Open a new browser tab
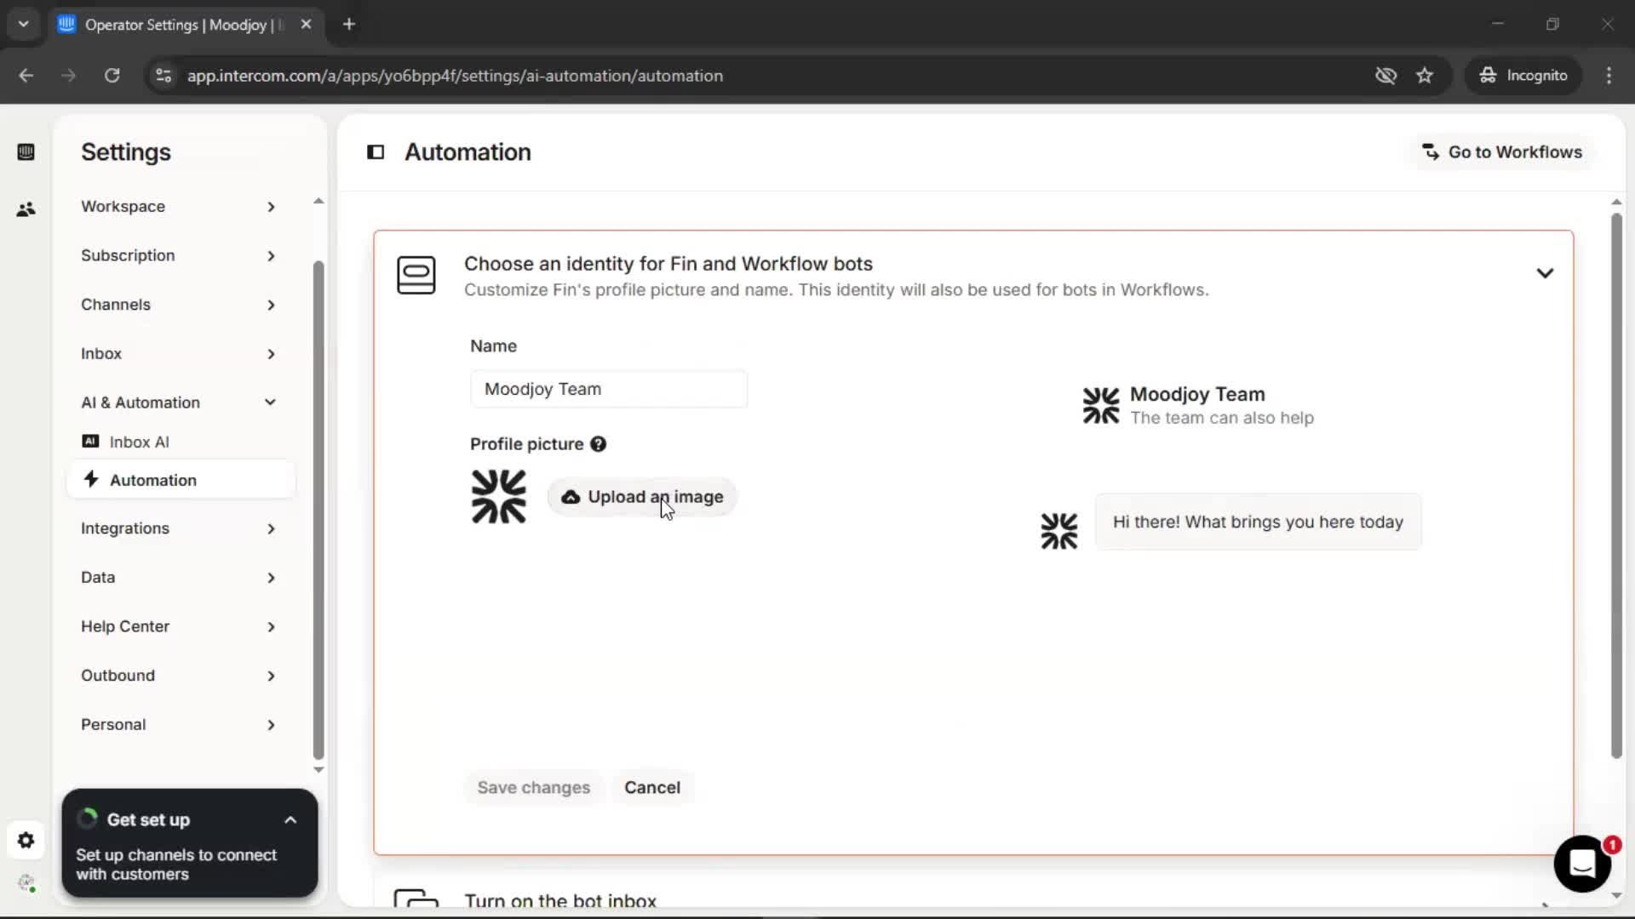 349,25
